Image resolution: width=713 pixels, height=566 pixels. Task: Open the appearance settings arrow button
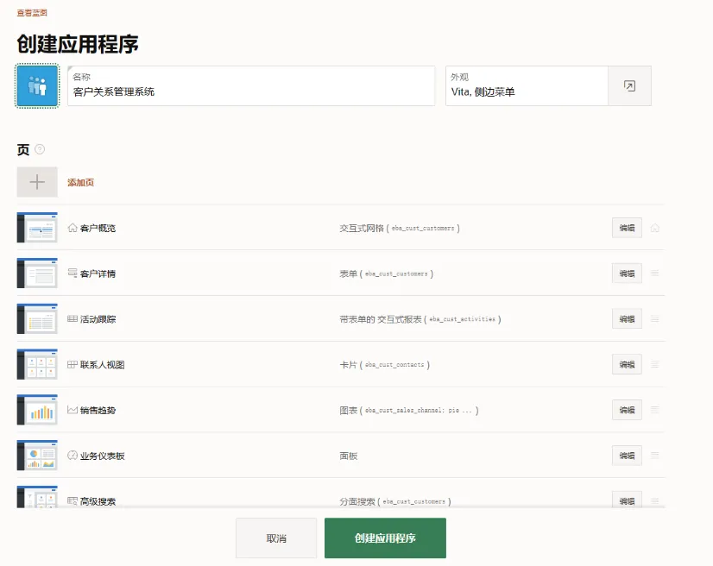pyautogui.click(x=629, y=86)
